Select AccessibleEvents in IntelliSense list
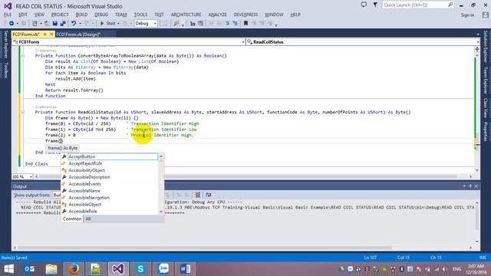The height and width of the screenshot is (276, 491). tap(110, 184)
